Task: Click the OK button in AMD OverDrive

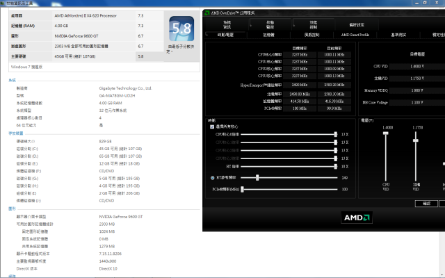Action: pyautogui.click(x=426, y=204)
